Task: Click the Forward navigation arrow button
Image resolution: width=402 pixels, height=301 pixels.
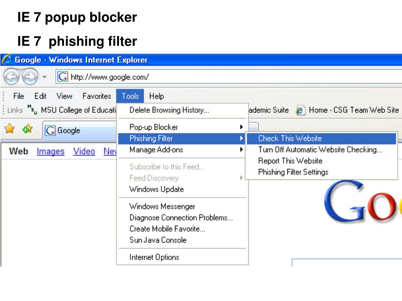Action: (30, 76)
